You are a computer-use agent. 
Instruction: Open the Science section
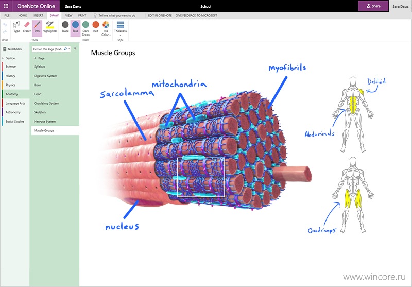coord(15,67)
